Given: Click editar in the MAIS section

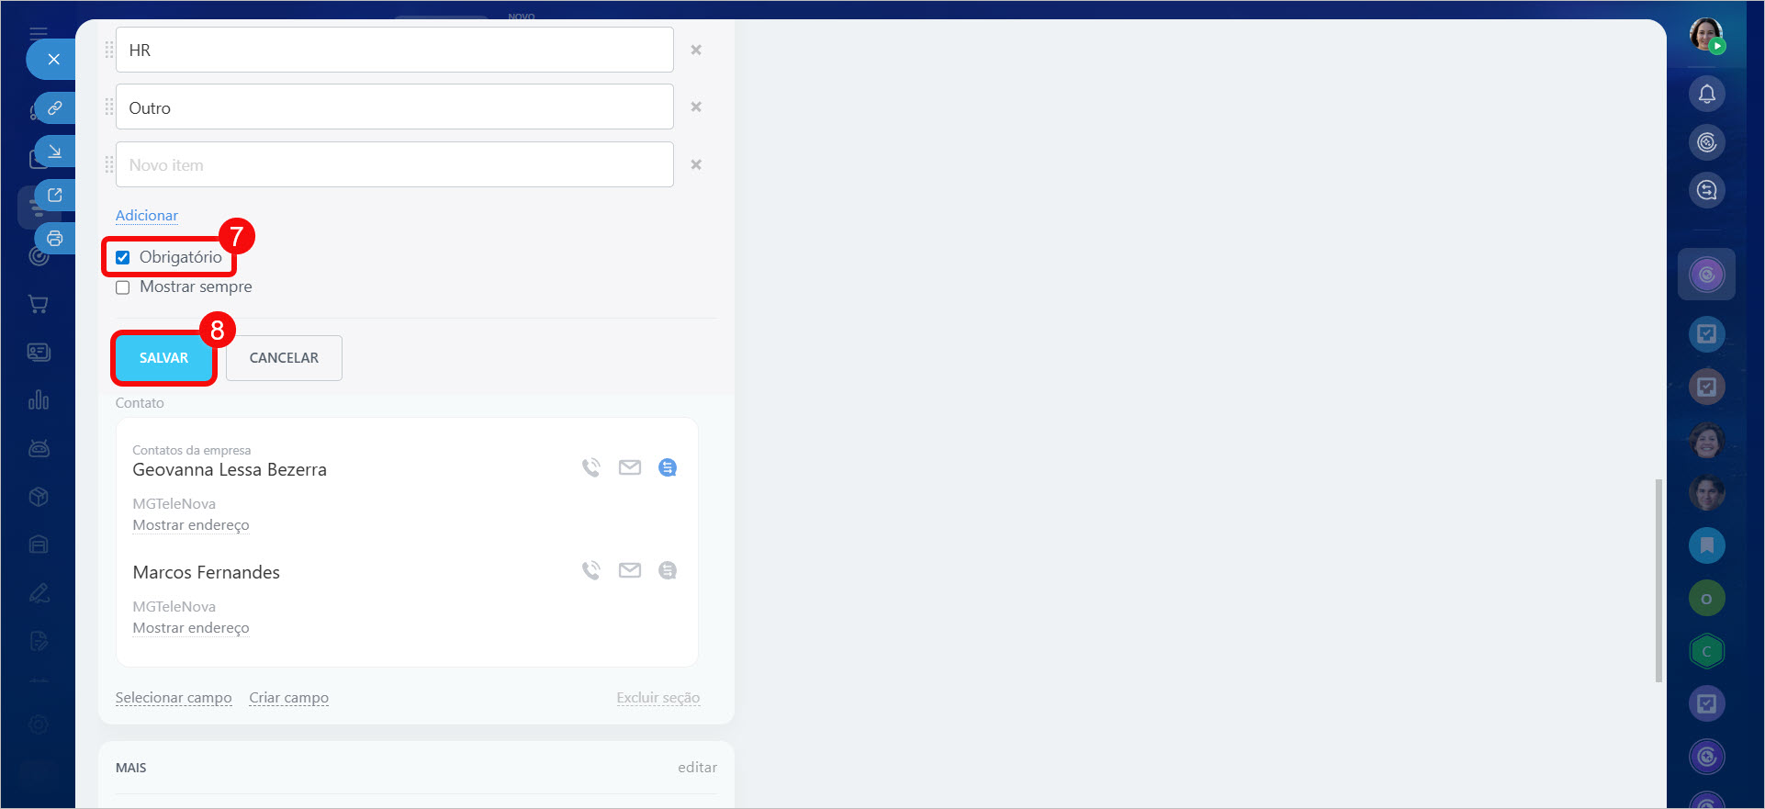Looking at the screenshot, I should pyautogui.click(x=697, y=768).
